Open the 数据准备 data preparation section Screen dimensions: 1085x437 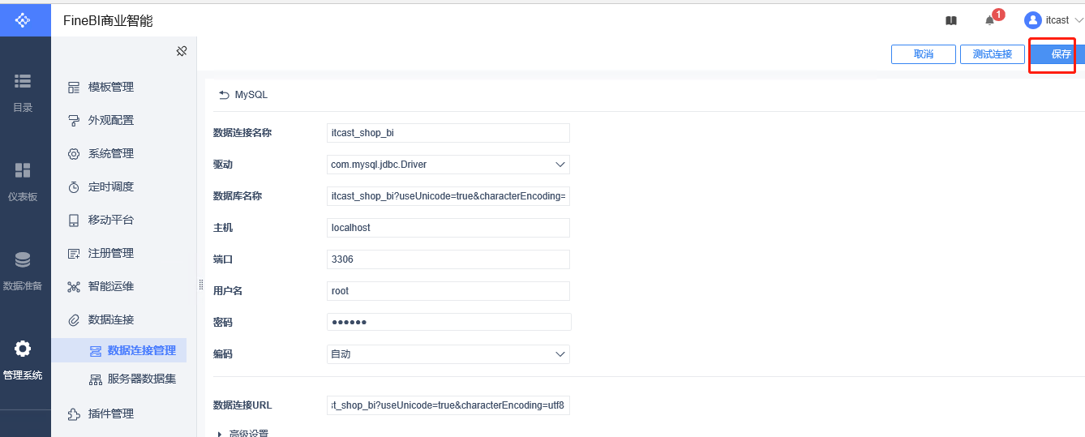(x=23, y=272)
